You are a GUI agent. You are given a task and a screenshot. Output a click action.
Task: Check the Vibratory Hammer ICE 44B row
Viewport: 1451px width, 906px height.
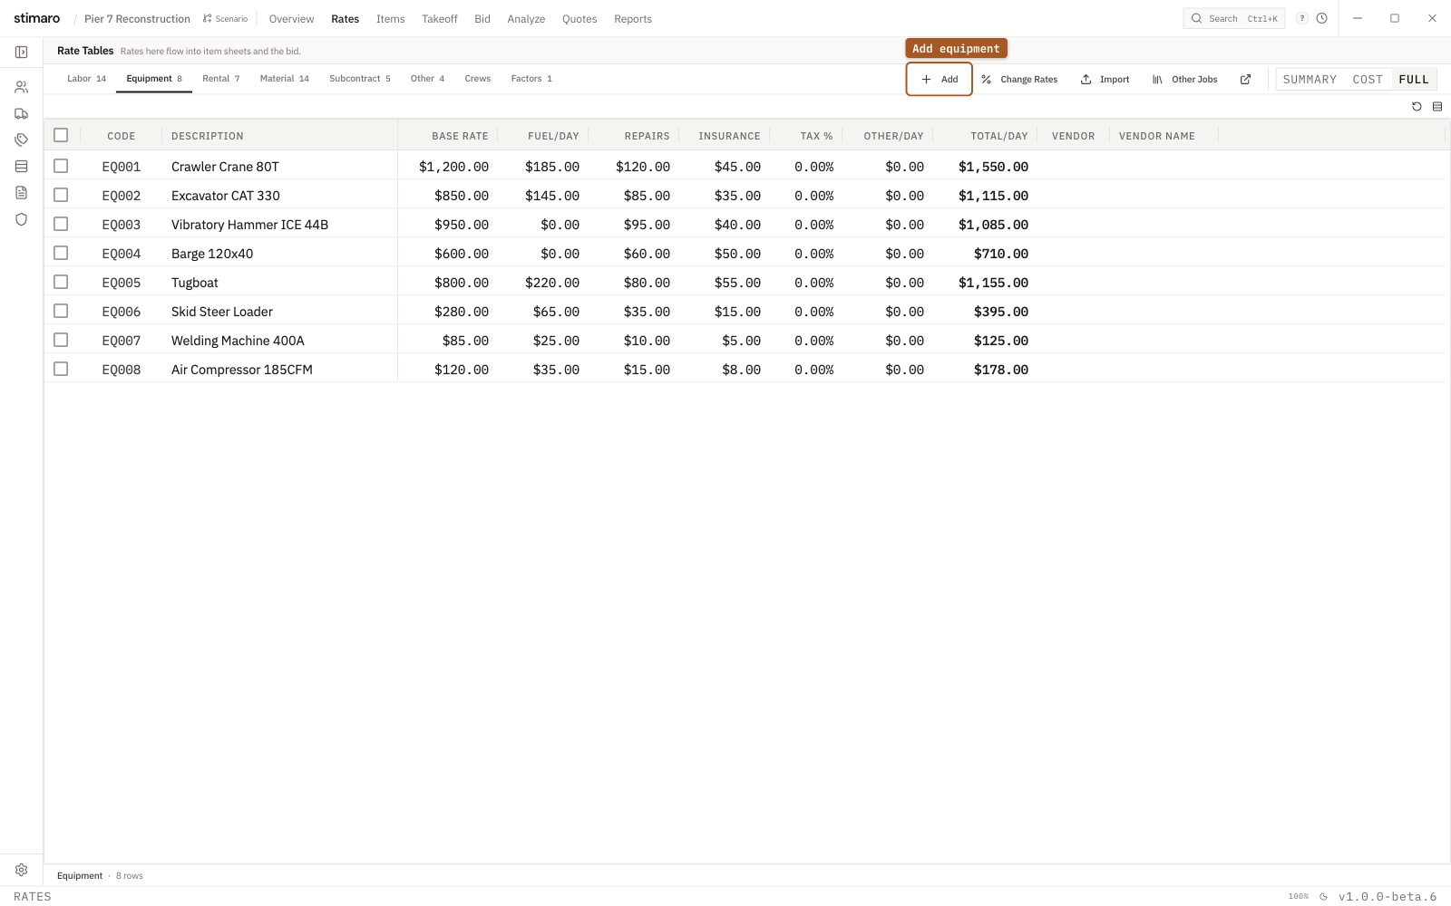[61, 224]
